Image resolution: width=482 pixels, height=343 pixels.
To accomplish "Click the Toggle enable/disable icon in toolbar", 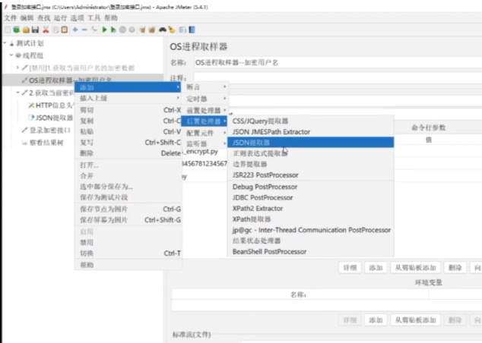I will (x=94, y=30).
